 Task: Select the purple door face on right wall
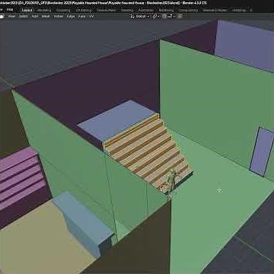[x=262, y=152]
